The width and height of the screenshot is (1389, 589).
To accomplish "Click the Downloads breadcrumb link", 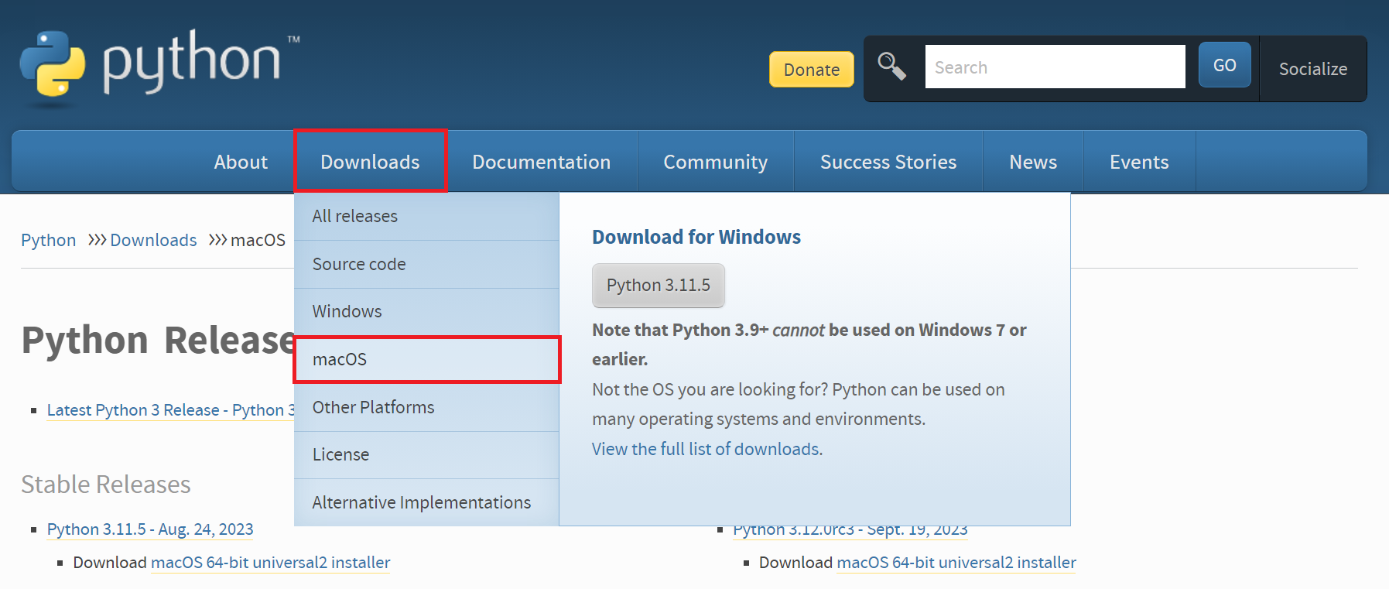I will (x=153, y=240).
